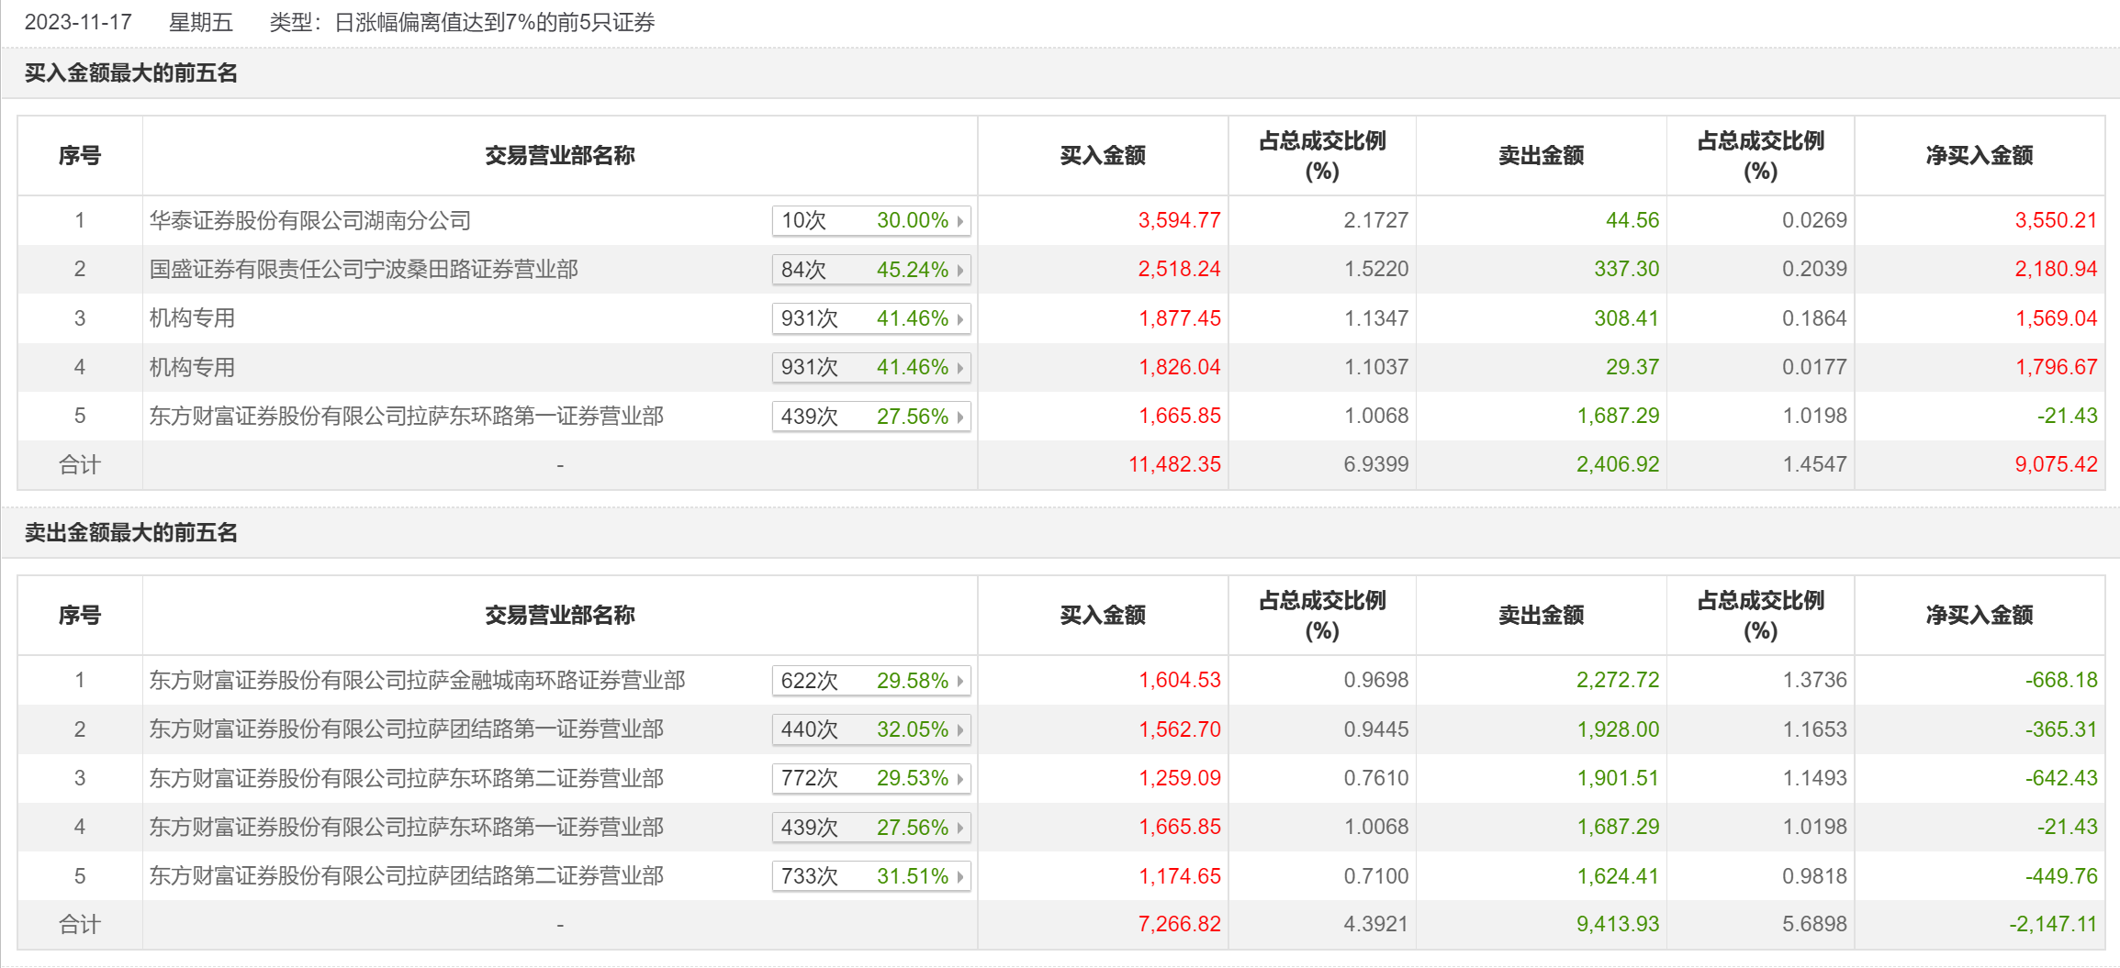Expand the 733次 31.51% stats box
2120x968 pixels.
tap(869, 876)
